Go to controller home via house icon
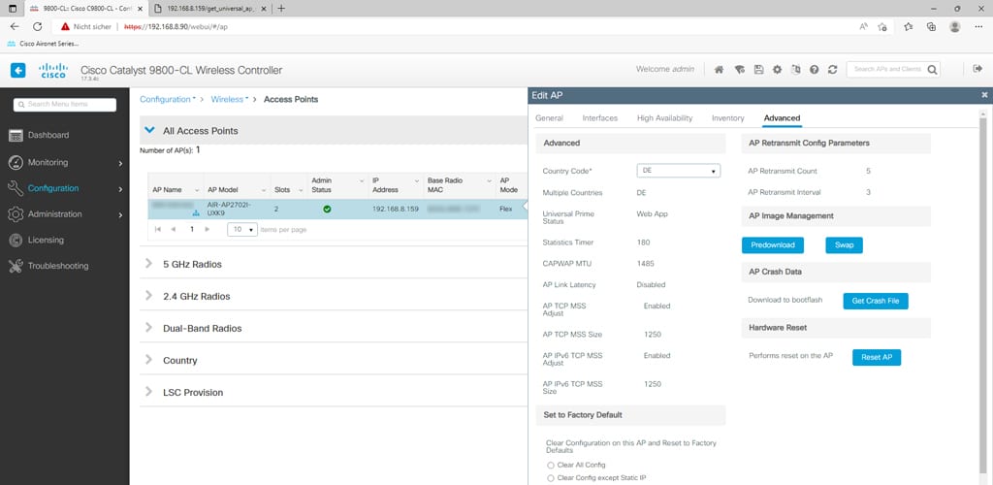 click(719, 70)
